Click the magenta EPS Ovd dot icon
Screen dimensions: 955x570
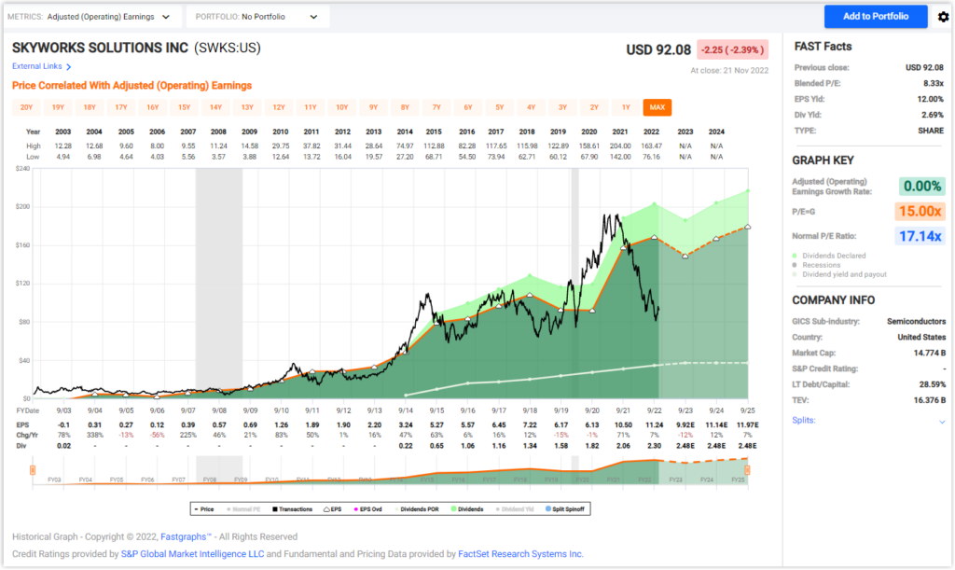356,508
